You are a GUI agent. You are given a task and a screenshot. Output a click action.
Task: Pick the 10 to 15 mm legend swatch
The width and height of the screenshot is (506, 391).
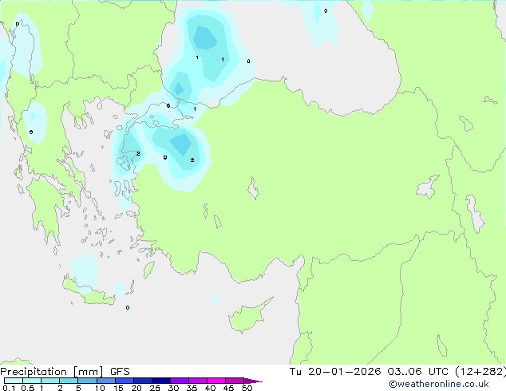[x=106, y=381]
